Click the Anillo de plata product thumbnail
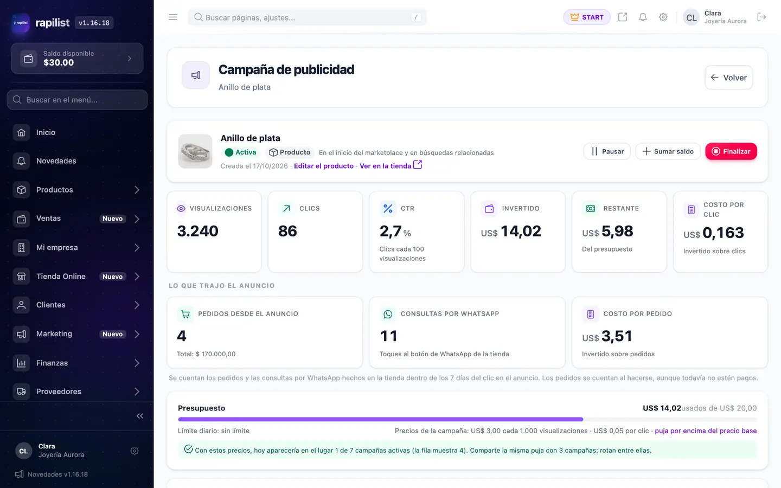Screen dimensions: 781x488 pyautogui.click(x=195, y=151)
